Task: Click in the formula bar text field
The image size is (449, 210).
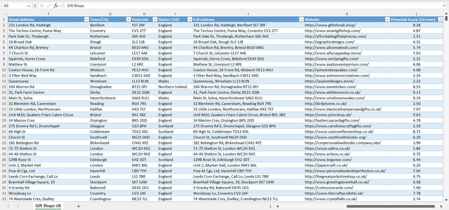Action: (249, 6)
